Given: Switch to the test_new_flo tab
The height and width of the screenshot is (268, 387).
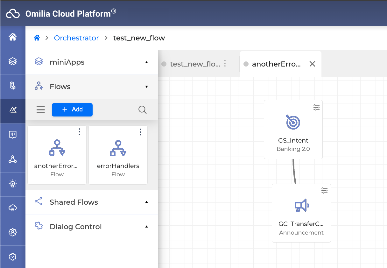Looking at the screenshot, I should coord(194,64).
